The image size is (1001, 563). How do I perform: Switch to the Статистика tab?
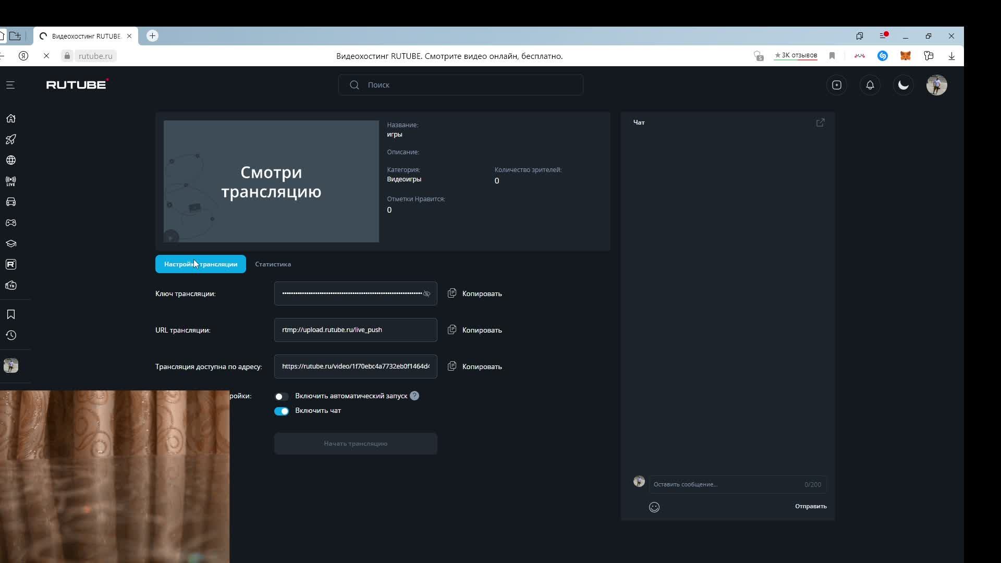tap(273, 264)
